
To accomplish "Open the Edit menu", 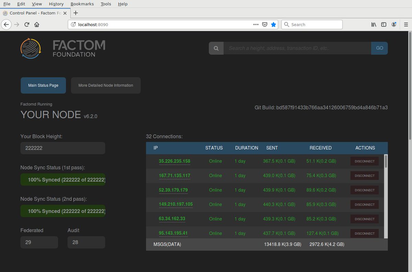I will [x=21, y=4].
